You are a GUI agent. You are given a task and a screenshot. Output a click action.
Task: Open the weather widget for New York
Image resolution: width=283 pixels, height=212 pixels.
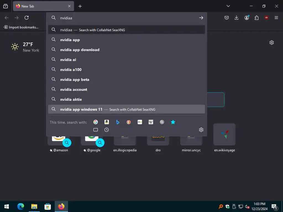tap(25, 47)
